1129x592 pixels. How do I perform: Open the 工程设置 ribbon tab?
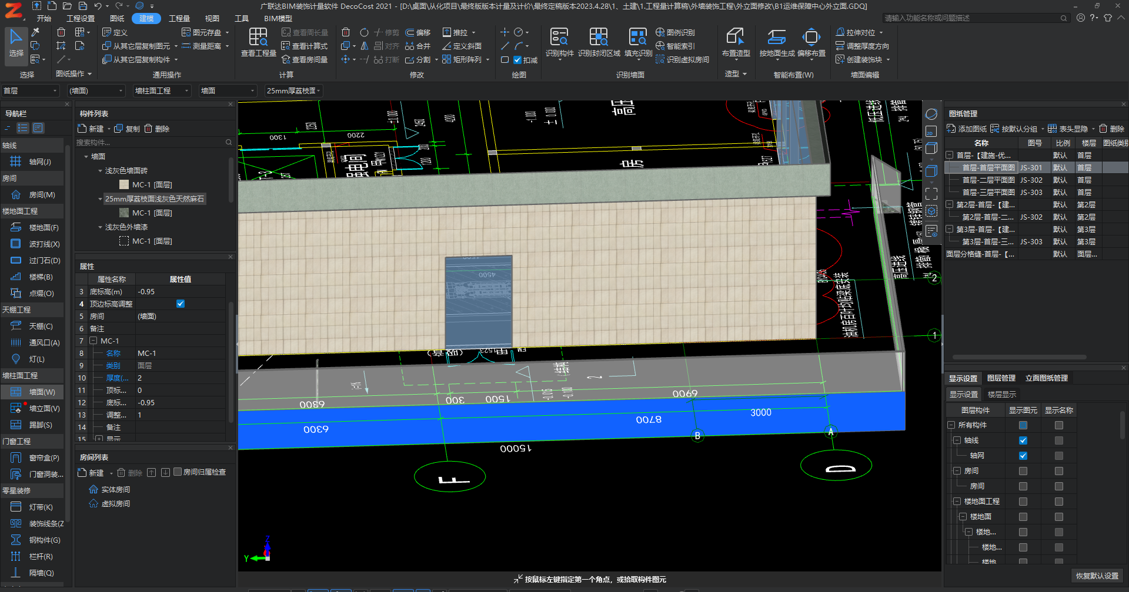tap(81, 18)
